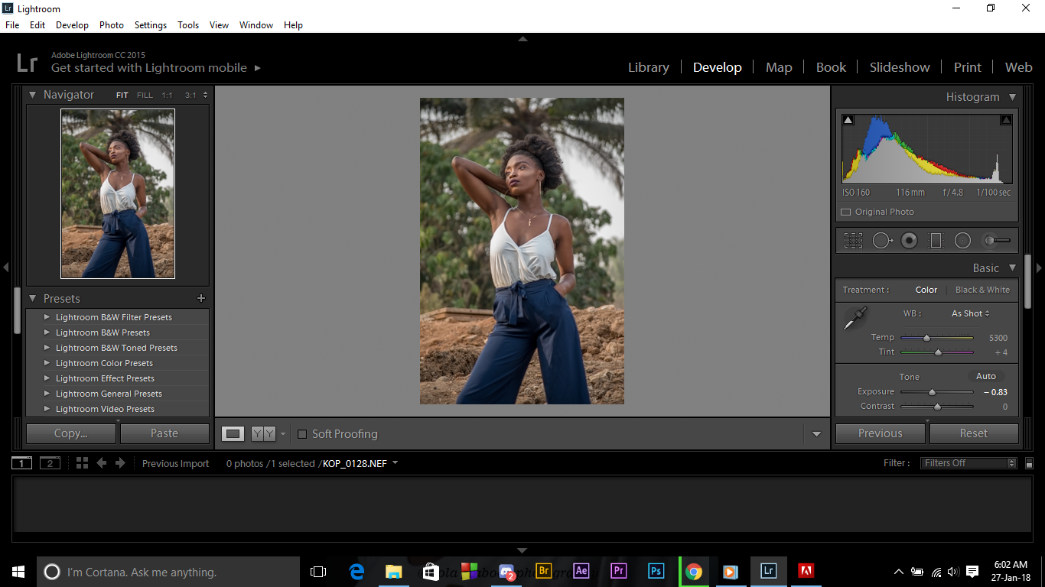The height and width of the screenshot is (587, 1045).
Task: Enable the Soft Proofing checkbox
Action: [x=302, y=434]
